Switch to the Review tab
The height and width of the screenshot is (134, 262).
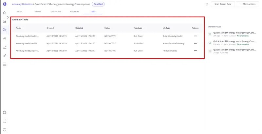(38, 11)
